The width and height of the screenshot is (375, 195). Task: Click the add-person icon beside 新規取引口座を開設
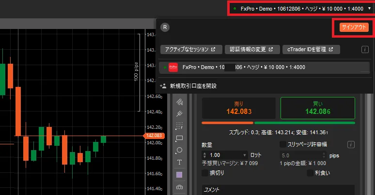tap(163, 86)
